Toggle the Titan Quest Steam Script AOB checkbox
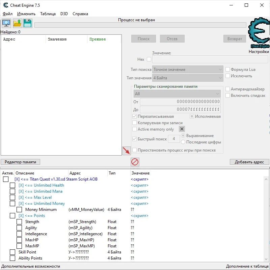Screen dimensions: 270x270 point(6,179)
